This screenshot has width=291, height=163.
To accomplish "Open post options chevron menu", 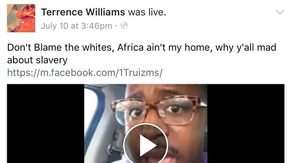I will (x=280, y=12).
